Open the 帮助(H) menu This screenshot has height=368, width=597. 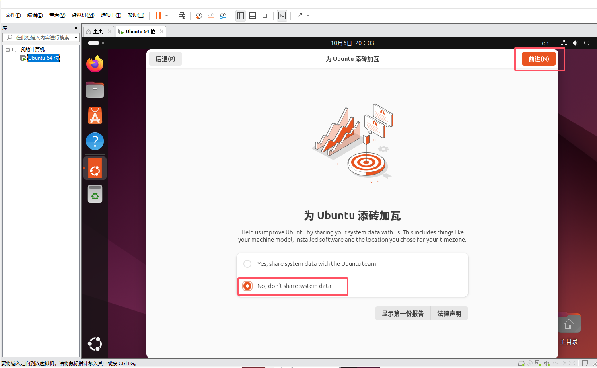click(136, 15)
